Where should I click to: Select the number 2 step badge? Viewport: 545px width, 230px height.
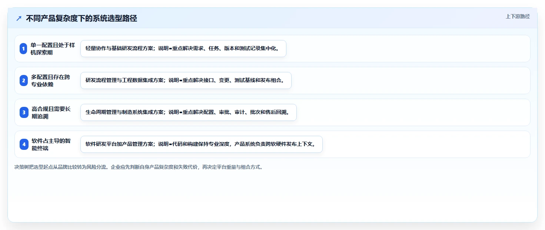pyautogui.click(x=24, y=80)
